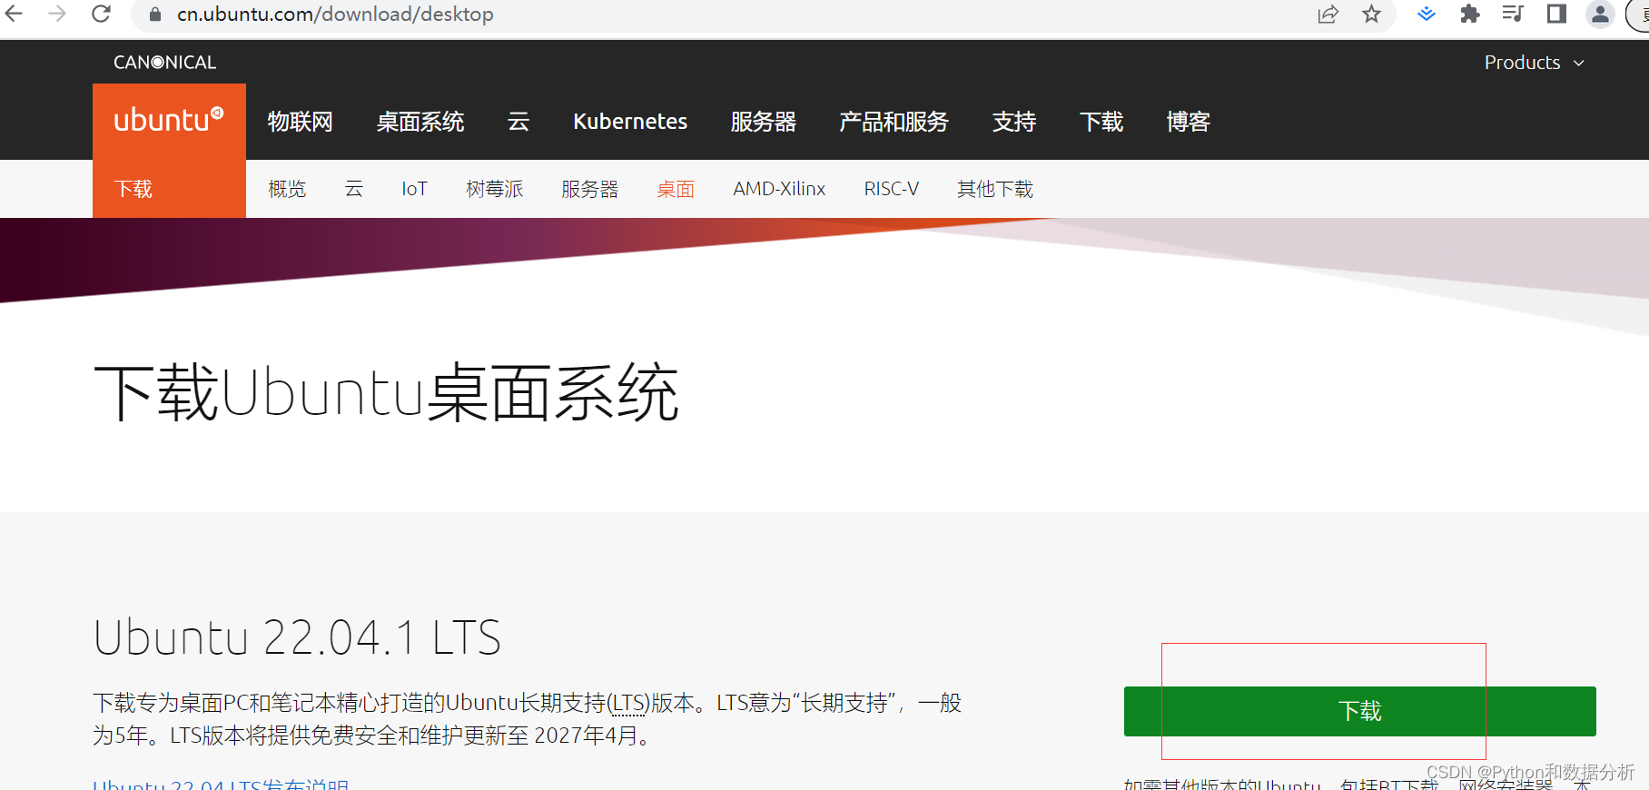Open the 支持 navigation item
Image resolution: width=1649 pixels, height=790 pixels.
pos(1014,122)
